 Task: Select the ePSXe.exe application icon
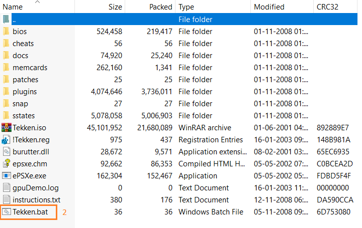coord(6,176)
